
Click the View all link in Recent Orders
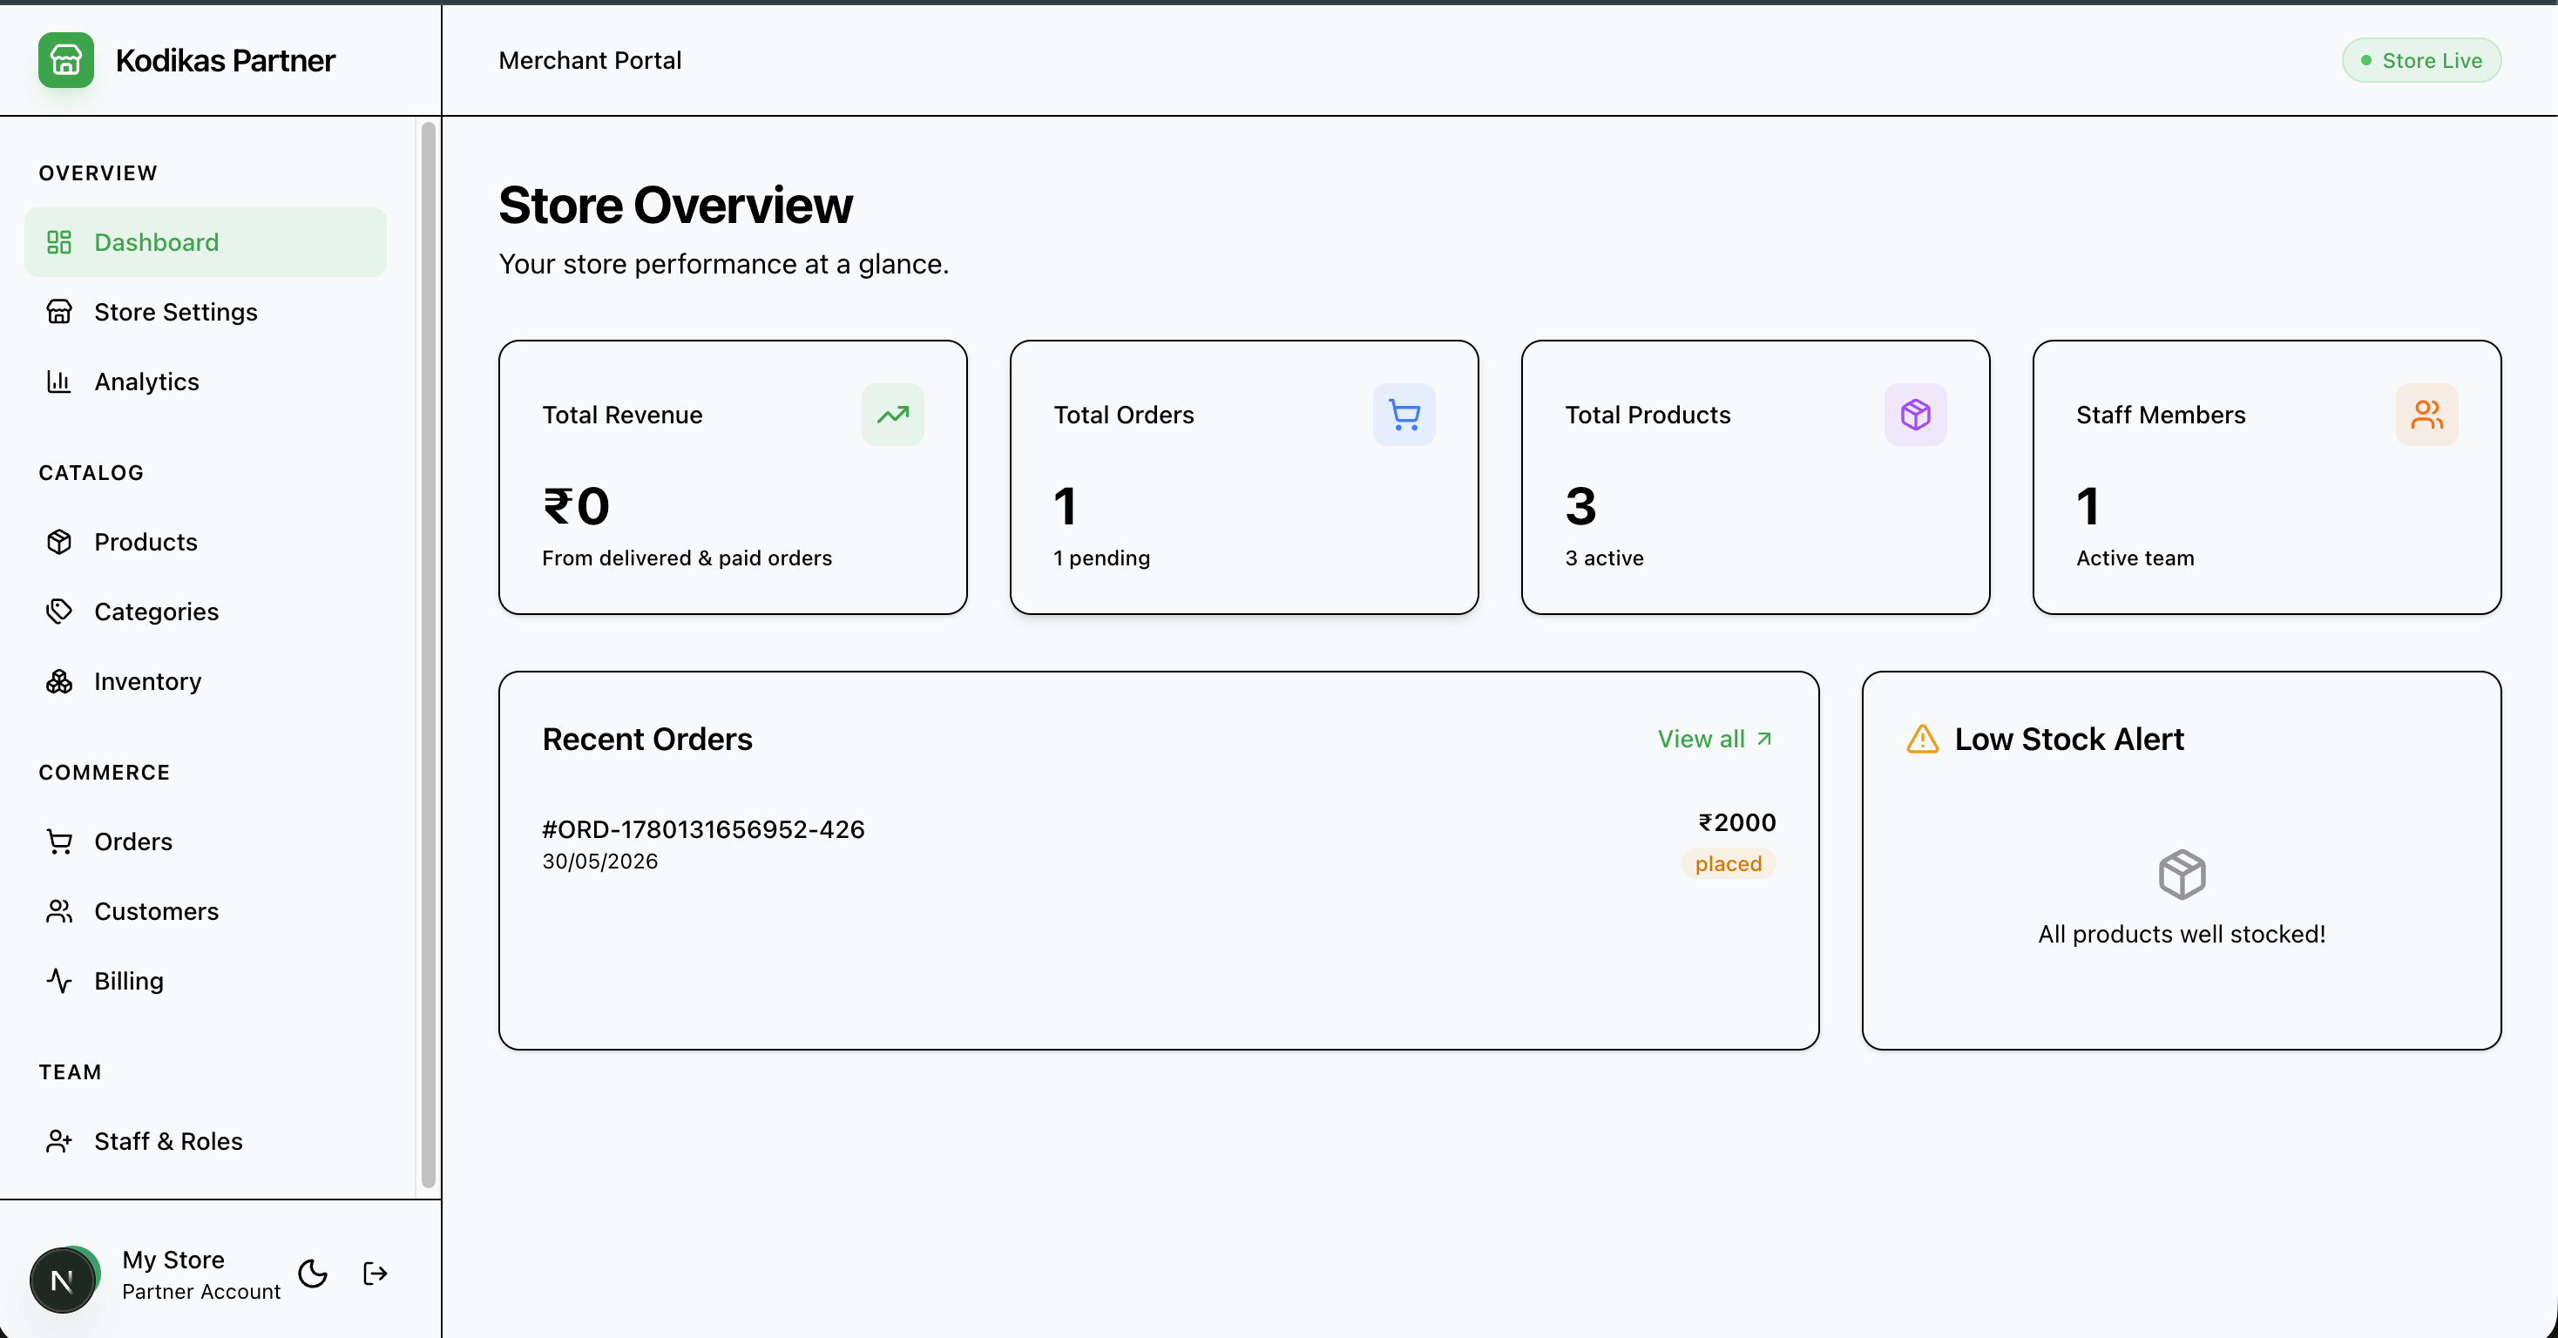[x=1715, y=740]
